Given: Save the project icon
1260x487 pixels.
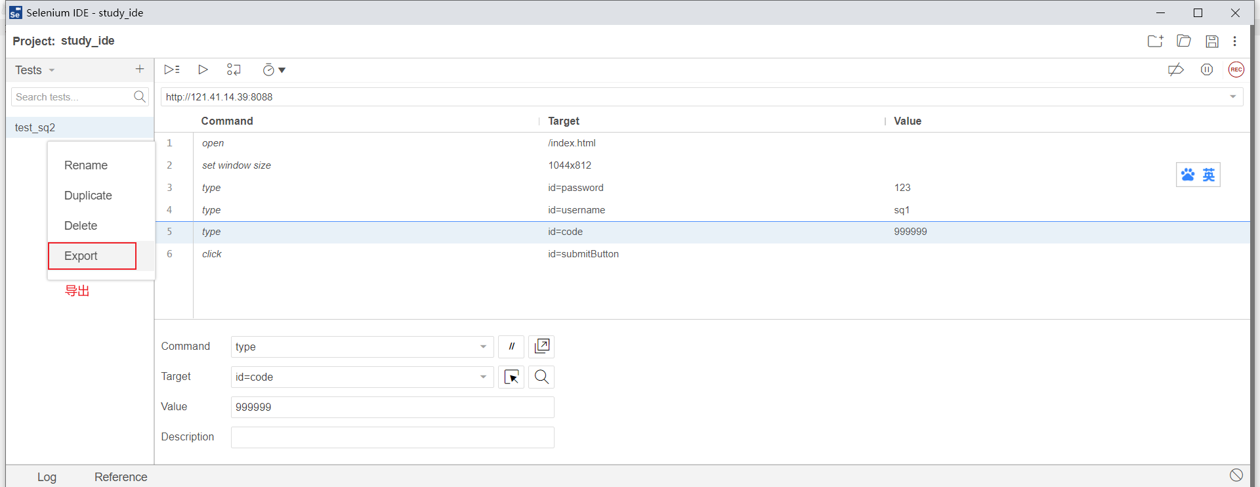Looking at the screenshot, I should (1212, 41).
